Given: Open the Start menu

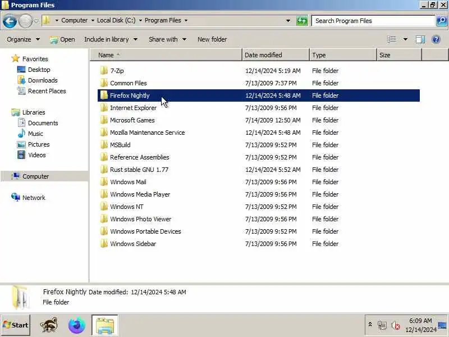Looking at the screenshot, I should [16, 325].
